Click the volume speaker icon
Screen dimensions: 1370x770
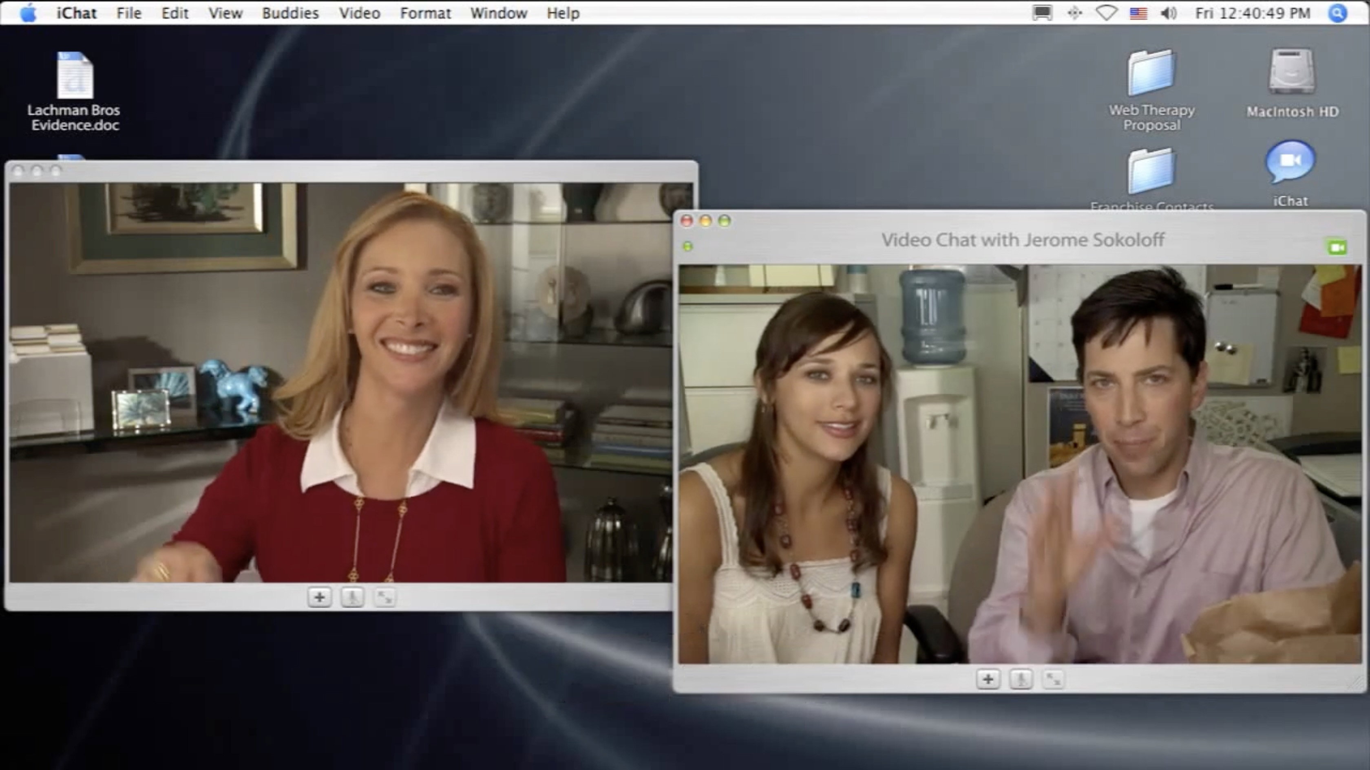pyautogui.click(x=1169, y=13)
